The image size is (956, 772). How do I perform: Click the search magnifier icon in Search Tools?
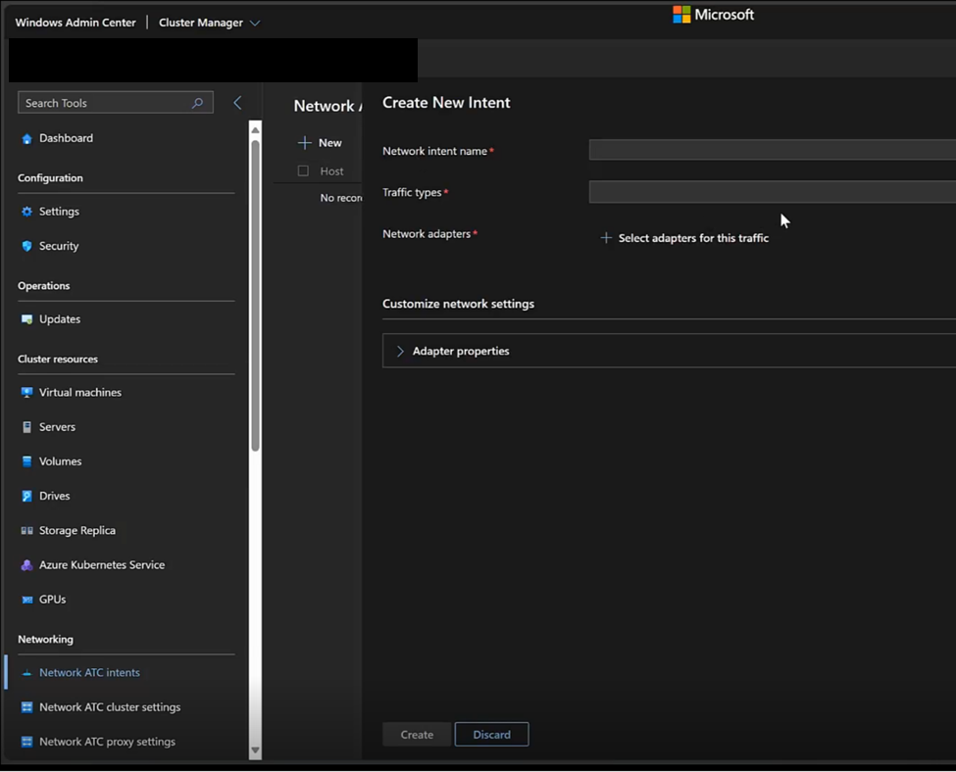point(198,103)
